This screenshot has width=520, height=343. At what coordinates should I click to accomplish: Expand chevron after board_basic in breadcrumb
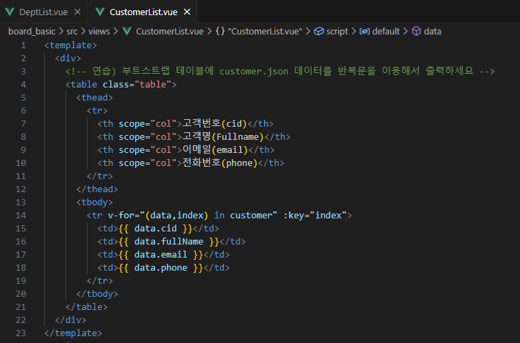pyautogui.click(x=61, y=32)
